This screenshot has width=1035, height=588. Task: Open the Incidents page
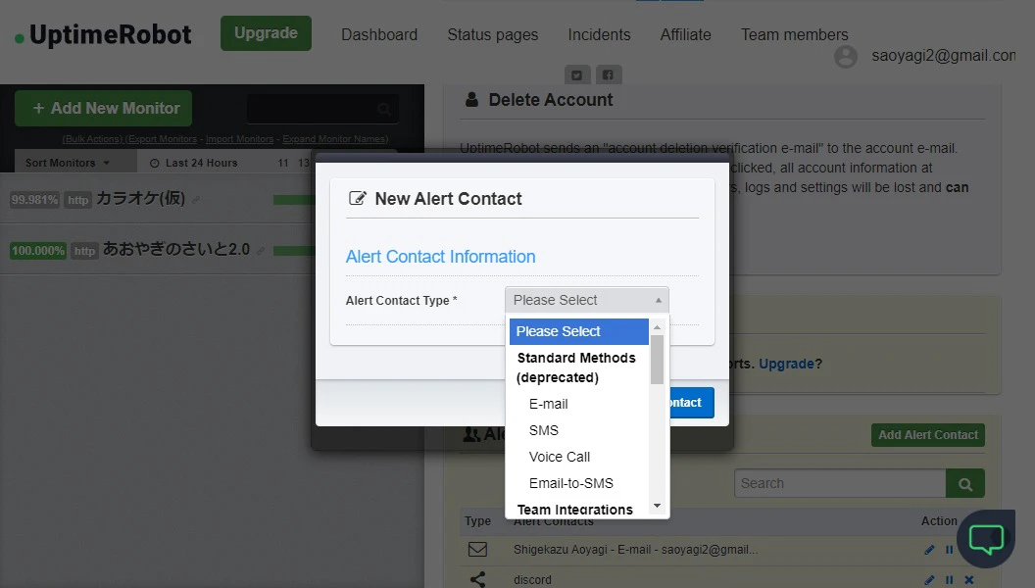pos(600,35)
